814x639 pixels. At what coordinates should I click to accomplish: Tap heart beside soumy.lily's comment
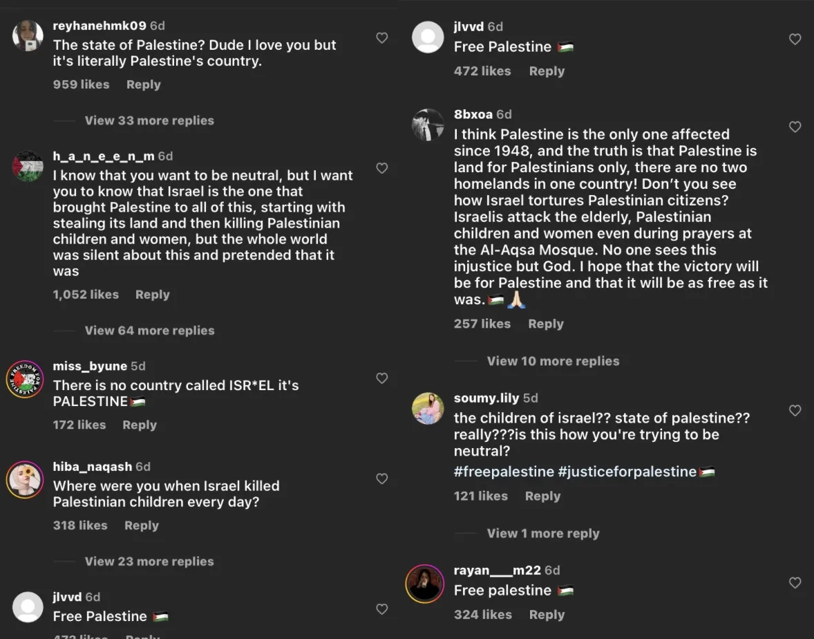click(795, 410)
